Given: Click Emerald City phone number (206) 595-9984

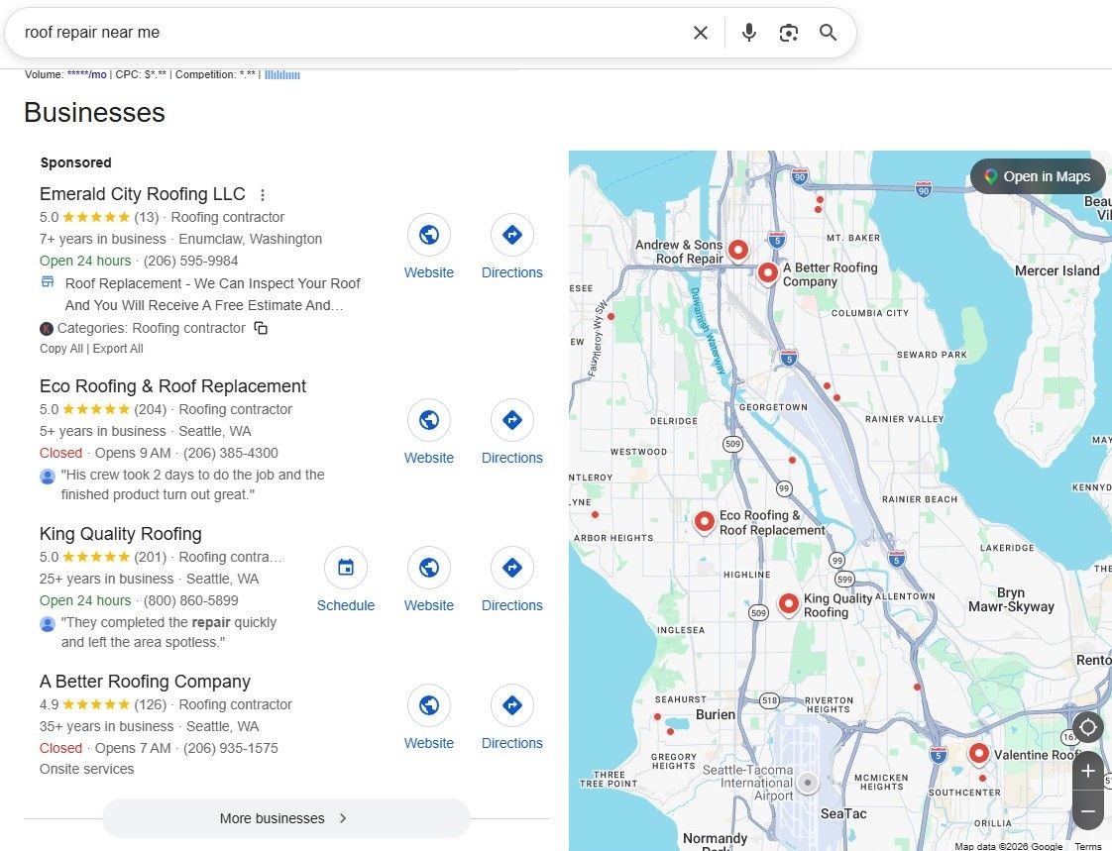Looking at the screenshot, I should point(190,261).
